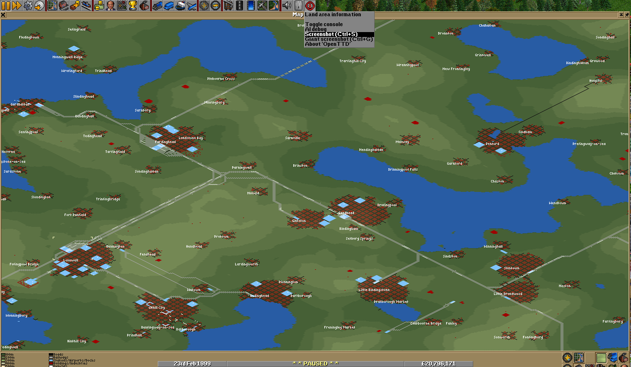The height and width of the screenshot is (367, 631).
Task: Show the list of road vehicles
Action: pyautogui.click(x=168, y=5)
